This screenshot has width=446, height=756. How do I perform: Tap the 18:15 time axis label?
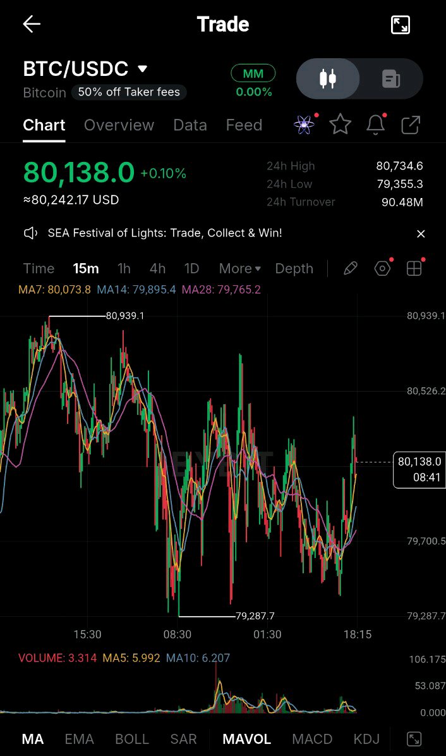(358, 635)
